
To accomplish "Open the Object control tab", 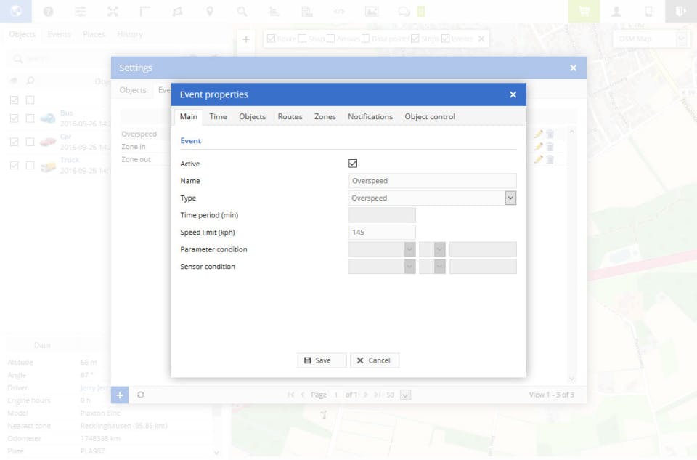I will click(430, 116).
